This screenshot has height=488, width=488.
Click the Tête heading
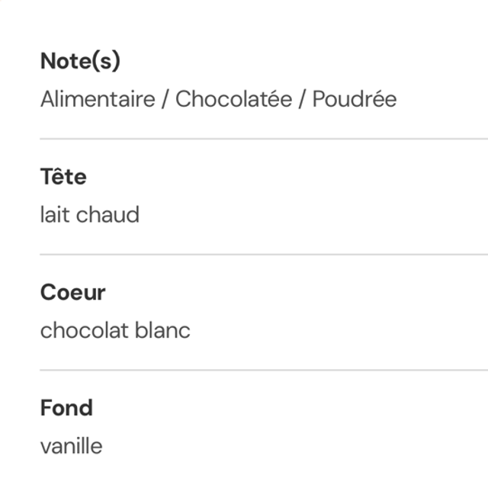pyautogui.click(x=63, y=177)
